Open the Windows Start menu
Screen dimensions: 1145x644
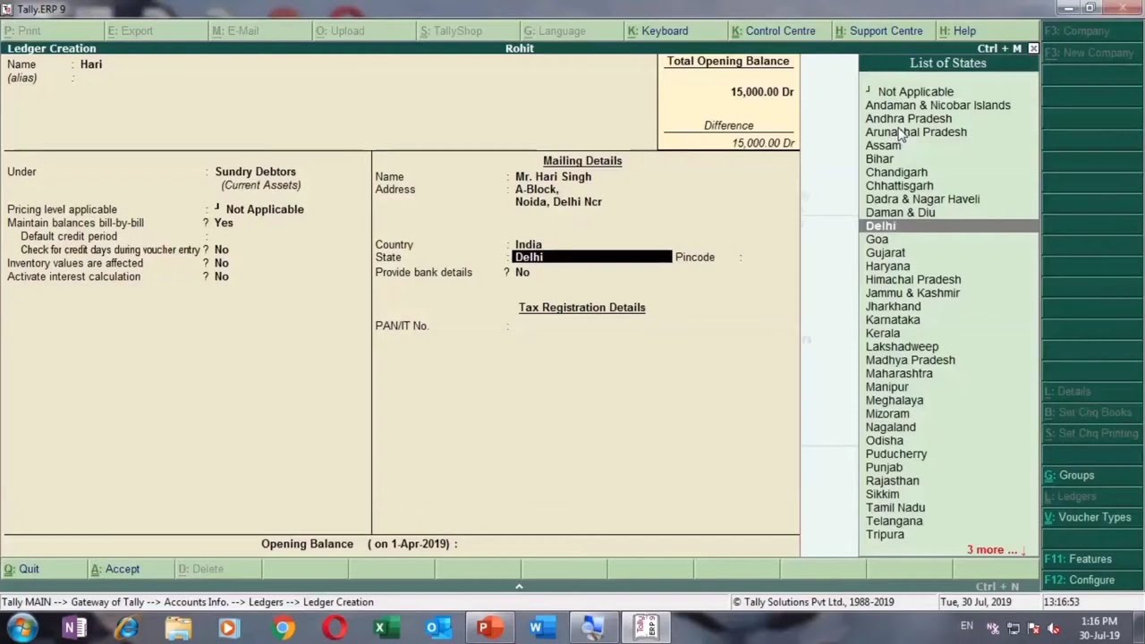tap(22, 628)
